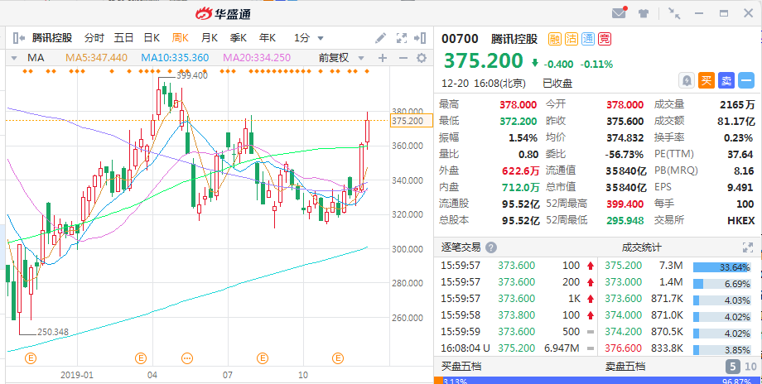The image size is (762, 384).
Task: Click the 腾讯控股 chart title
Action: point(52,38)
